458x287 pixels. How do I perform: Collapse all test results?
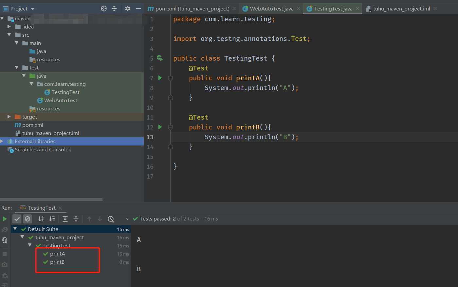click(76, 219)
